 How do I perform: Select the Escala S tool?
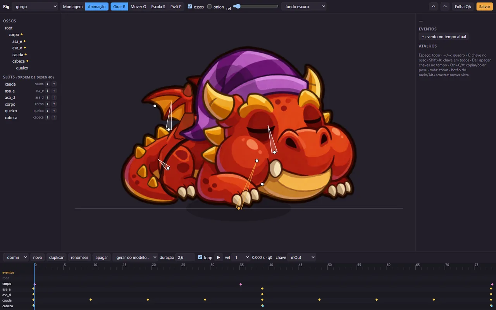pos(158,7)
